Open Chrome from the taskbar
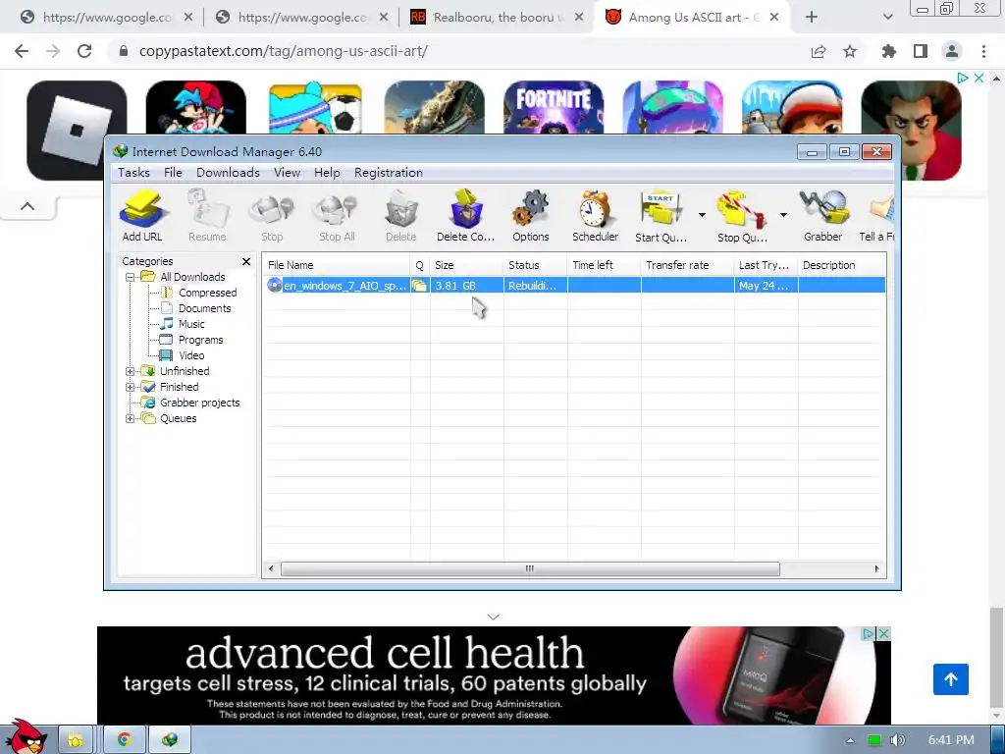This screenshot has width=1005, height=754. pos(125,740)
